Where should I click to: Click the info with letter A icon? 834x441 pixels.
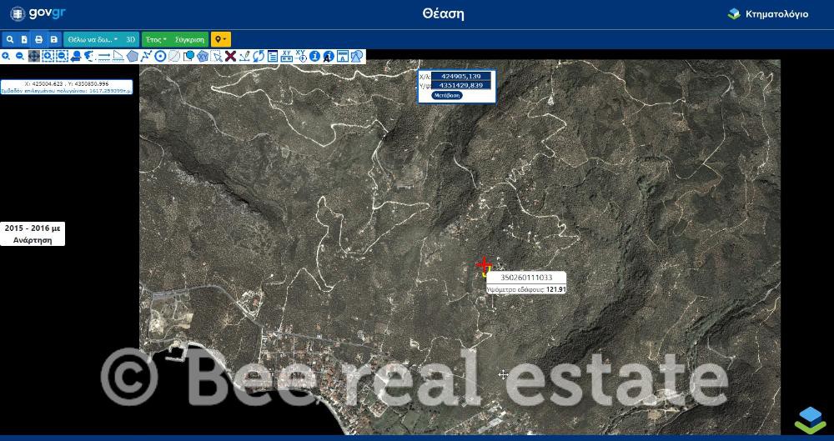(x=329, y=57)
